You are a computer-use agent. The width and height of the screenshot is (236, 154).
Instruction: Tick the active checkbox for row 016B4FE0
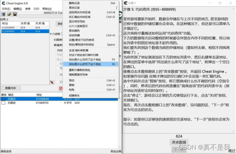3,103
